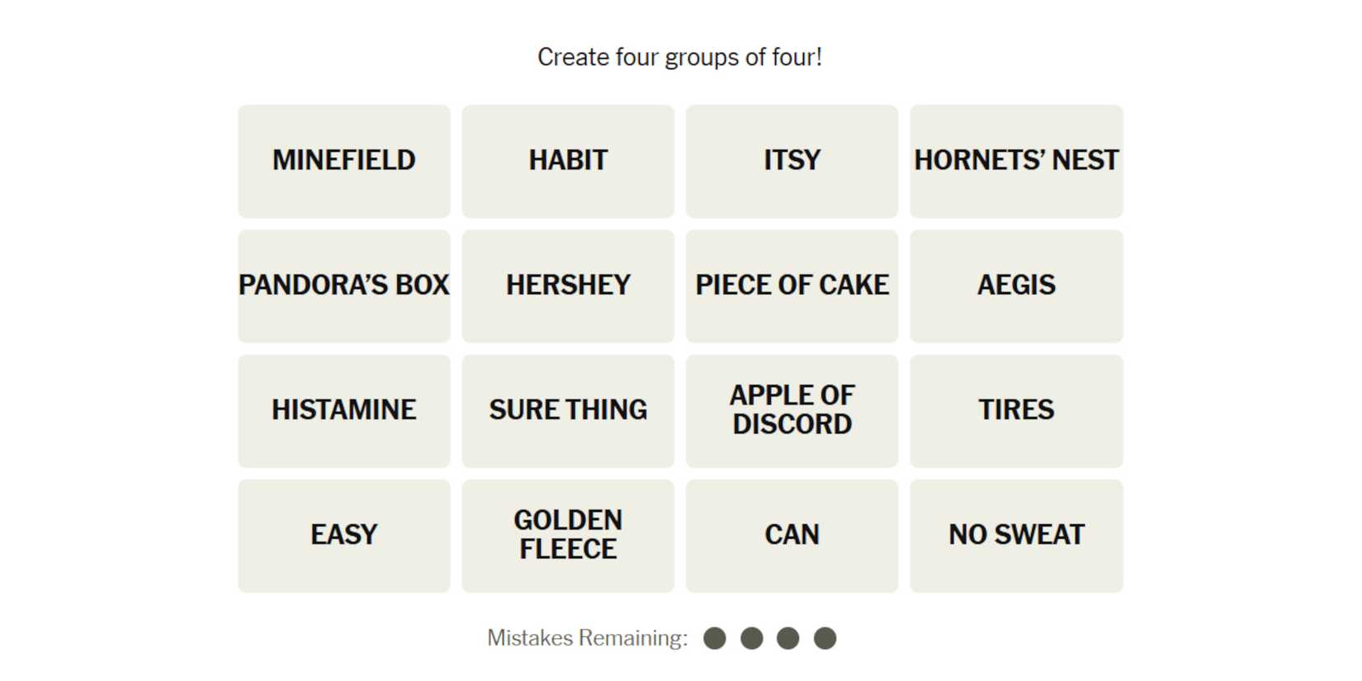Select the PIECE OF CAKE tile
1362x681 pixels.
coord(792,286)
